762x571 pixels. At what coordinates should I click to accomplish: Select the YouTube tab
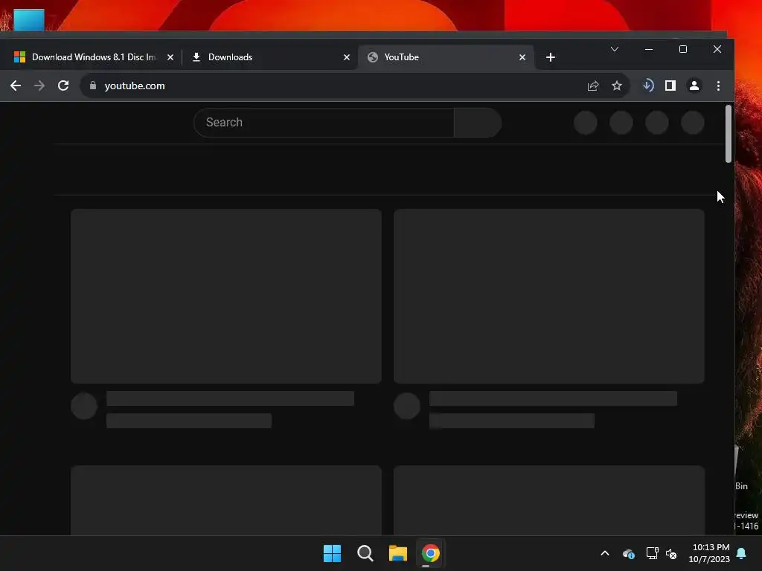tap(445, 57)
